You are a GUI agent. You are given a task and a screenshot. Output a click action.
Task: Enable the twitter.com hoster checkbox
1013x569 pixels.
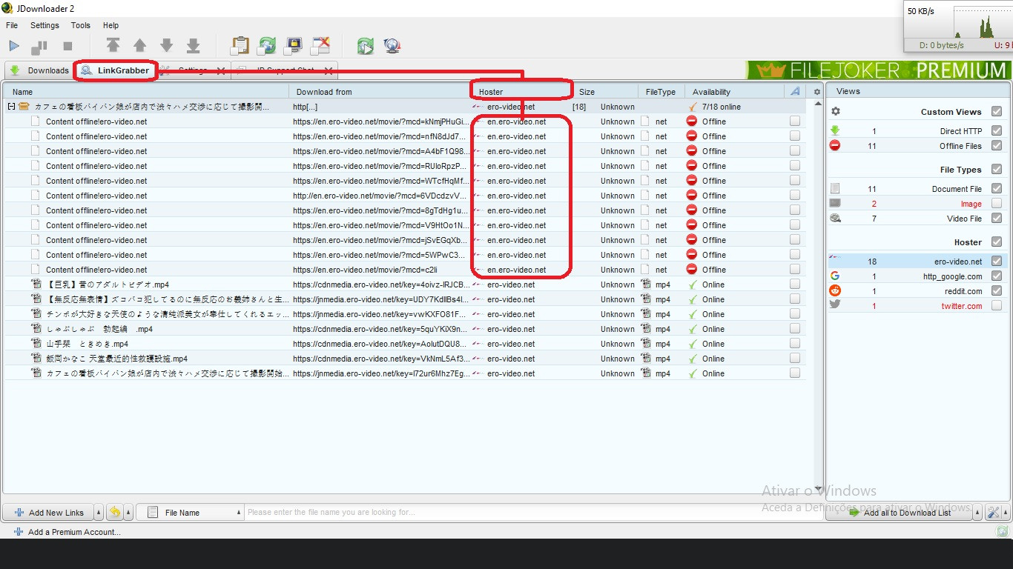997,305
